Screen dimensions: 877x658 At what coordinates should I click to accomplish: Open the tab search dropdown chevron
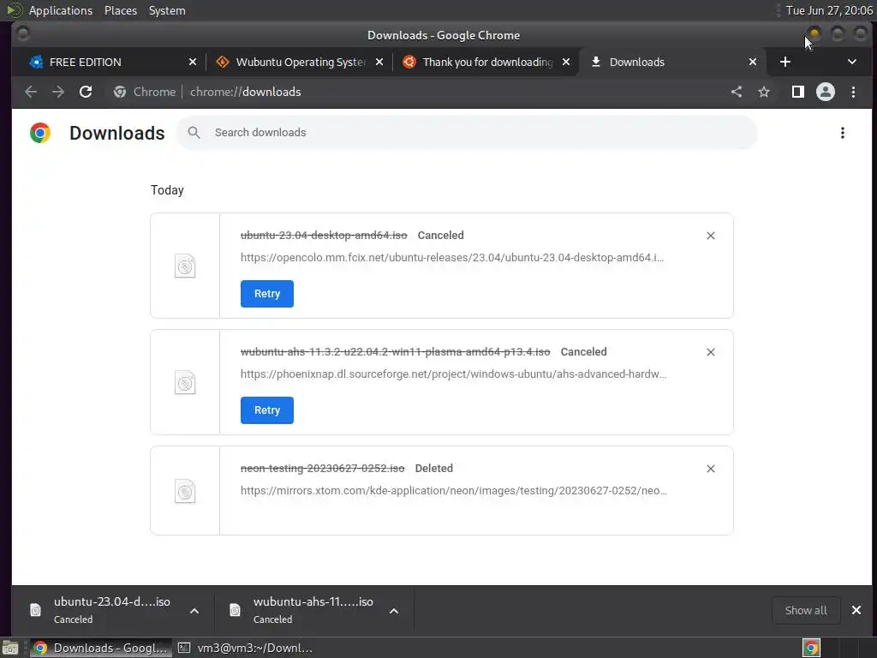click(x=852, y=62)
